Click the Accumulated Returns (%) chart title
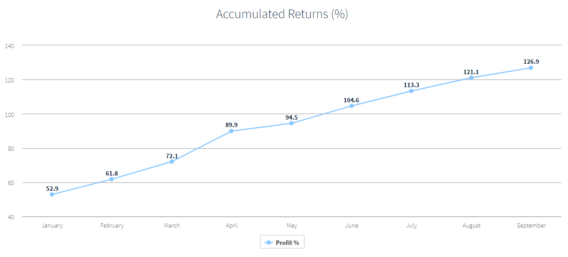The image size is (568, 257). coord(282,14)
